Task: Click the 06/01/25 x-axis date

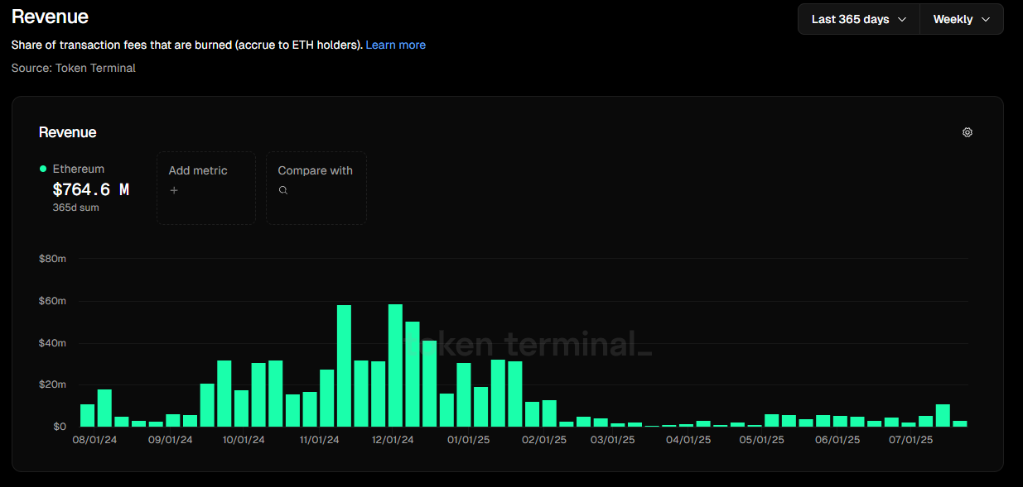Action: (x=837, y=440)
